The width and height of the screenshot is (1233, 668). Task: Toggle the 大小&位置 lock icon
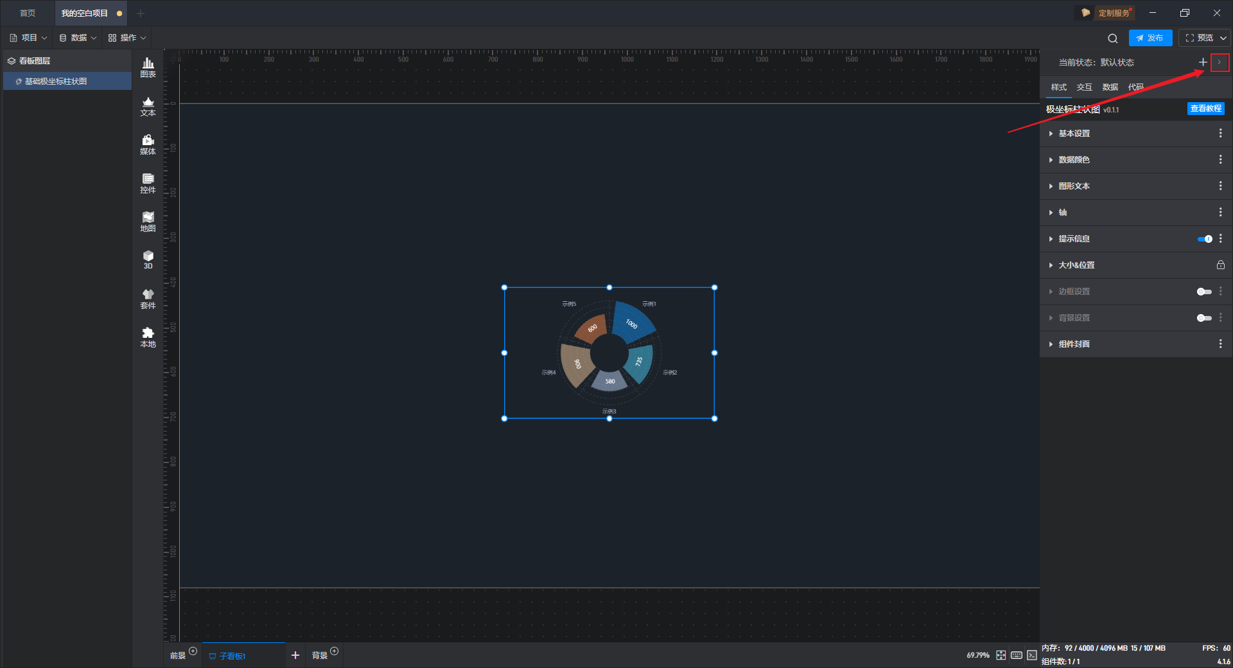coord(1221,265)
